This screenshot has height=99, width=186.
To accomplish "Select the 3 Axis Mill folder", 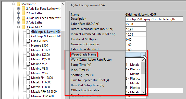I will [x=34, y=27].
